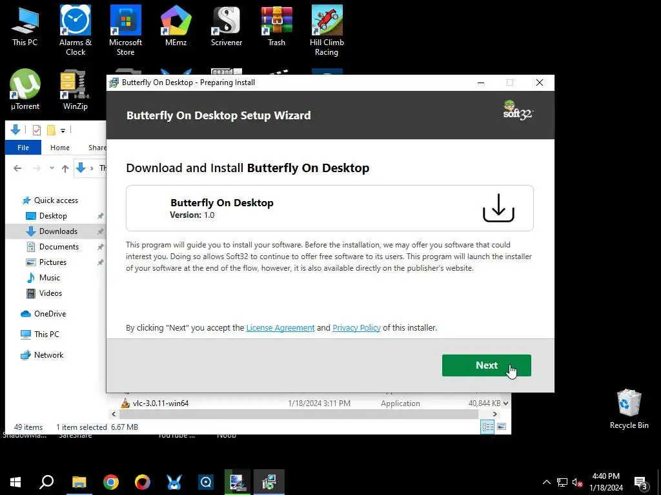
Task: Open This PC desktop shortcut
Action: pyautogui.click(x=25, y=25)
